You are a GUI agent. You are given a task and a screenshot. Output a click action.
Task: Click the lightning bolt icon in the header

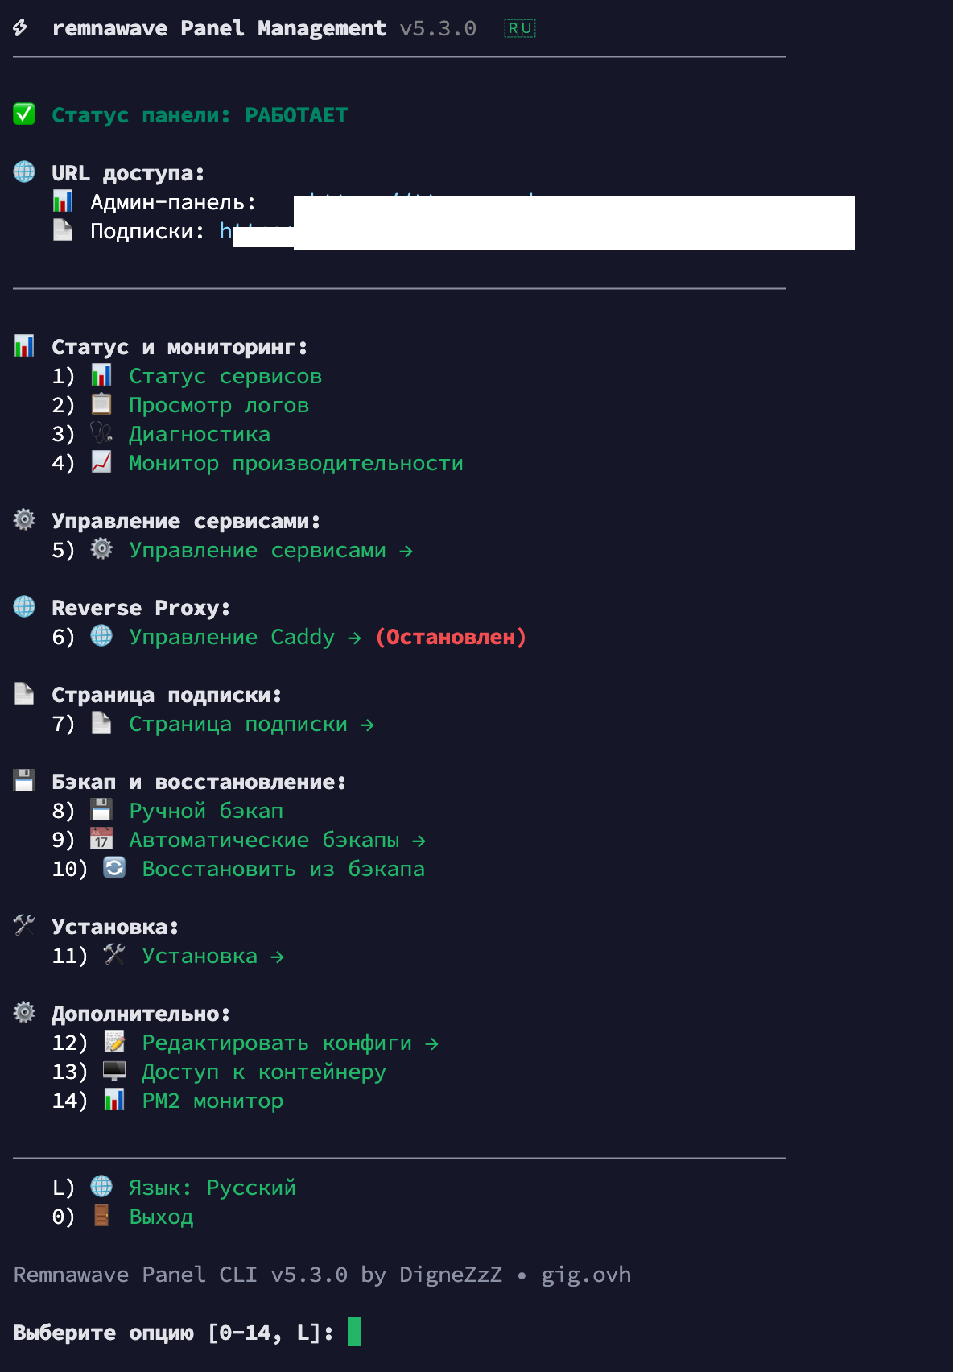tap(20, 28)
